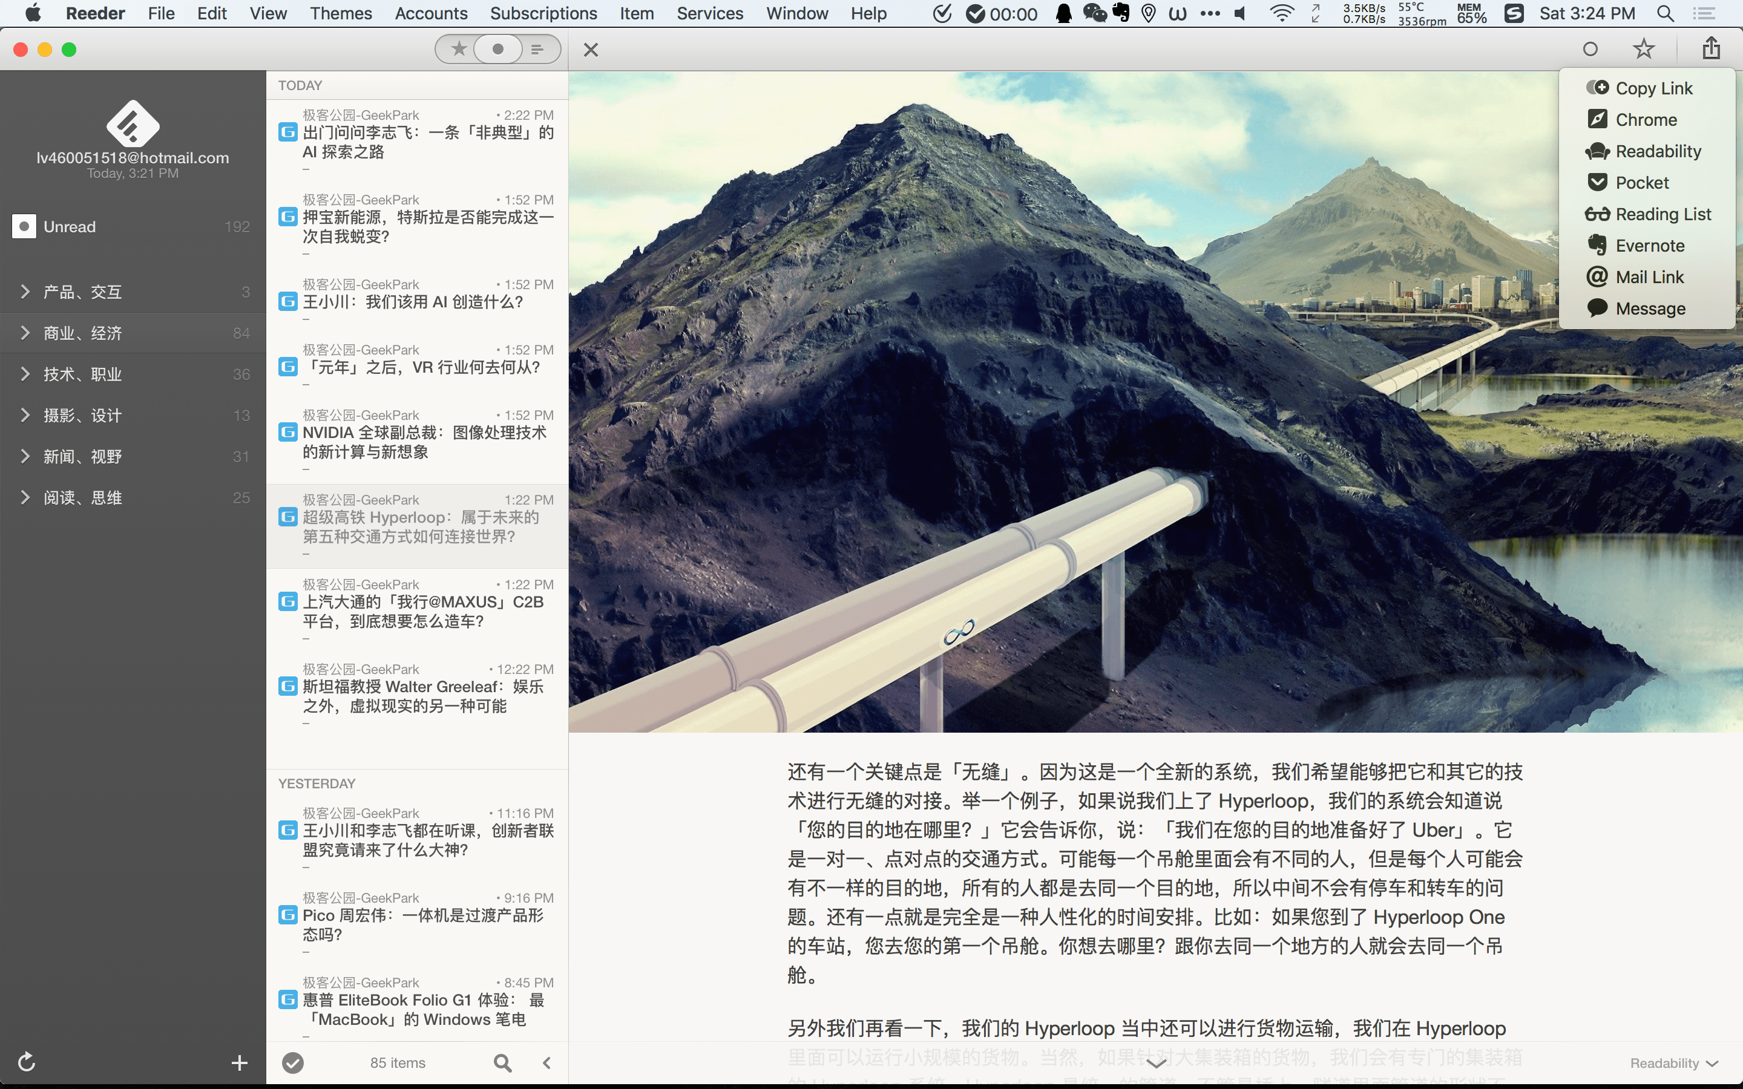Expand the 技术、职业 folder

(25, 374)
